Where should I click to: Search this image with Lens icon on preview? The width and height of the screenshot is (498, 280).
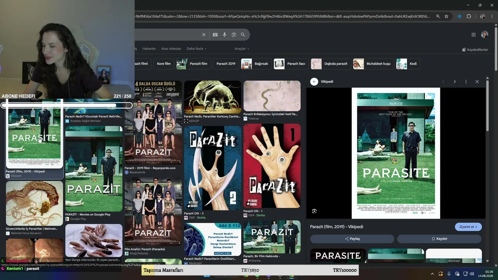(x=314, y=211)
